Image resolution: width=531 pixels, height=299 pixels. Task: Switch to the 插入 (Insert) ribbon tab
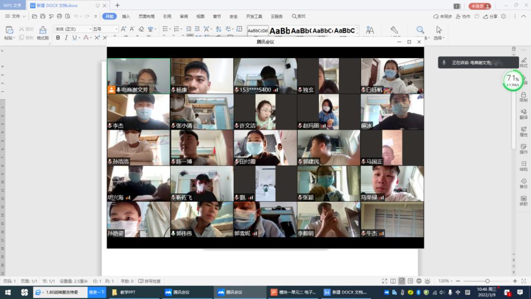pos(125,16)
